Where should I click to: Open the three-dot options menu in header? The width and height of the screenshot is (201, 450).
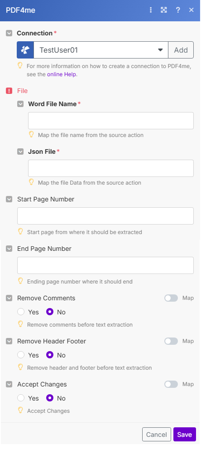[151, 10]
